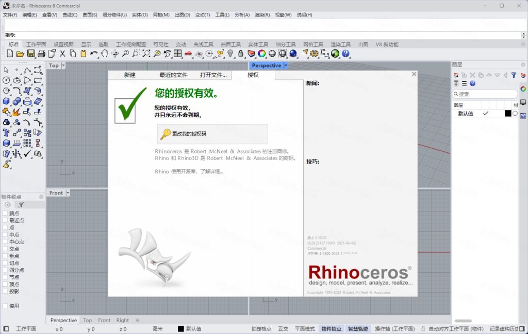
Task: Click the black layer swatch in status bar
Action: (181, 329)
